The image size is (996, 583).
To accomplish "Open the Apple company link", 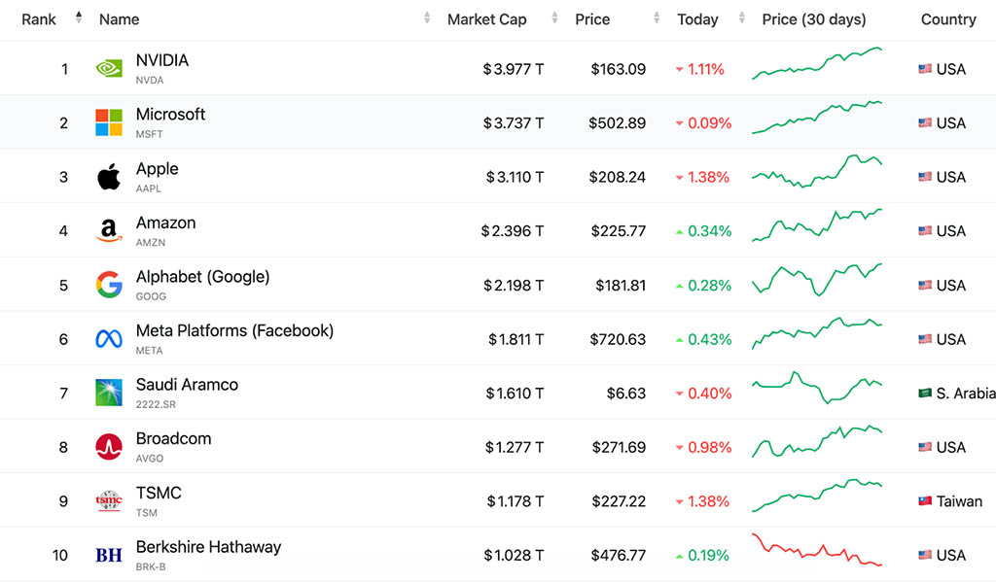I will (x=157, y=169).
